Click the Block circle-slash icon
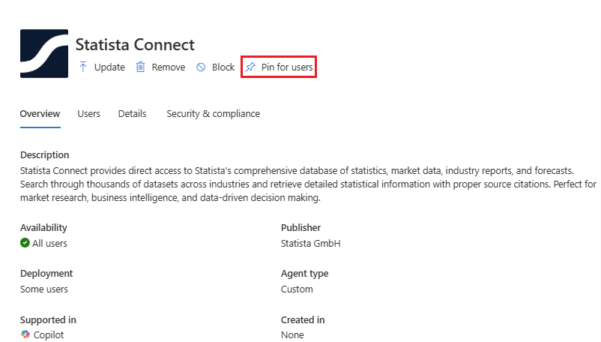This screenshot has height=342, width=601. [201, 67]
